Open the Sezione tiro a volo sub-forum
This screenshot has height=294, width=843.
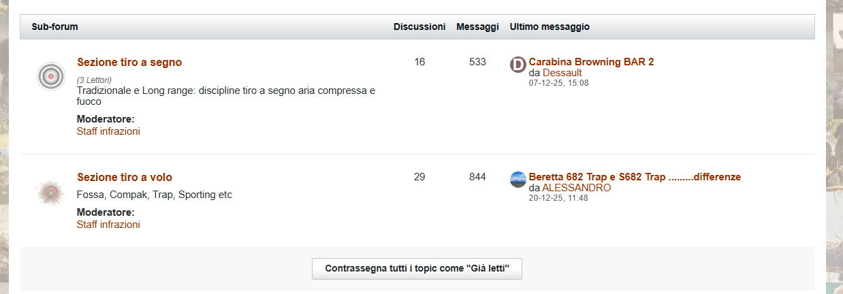[125, 178]
